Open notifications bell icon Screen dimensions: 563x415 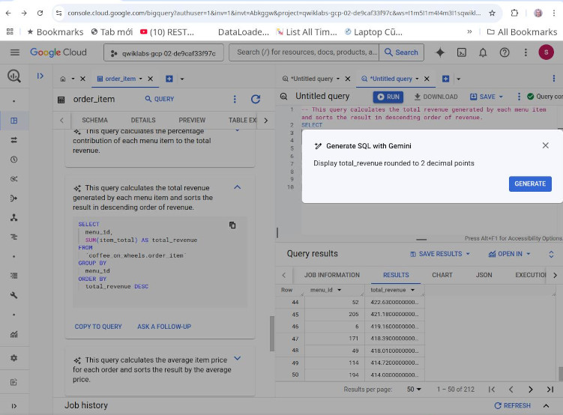pyautogui.click(x=483, y=52)
